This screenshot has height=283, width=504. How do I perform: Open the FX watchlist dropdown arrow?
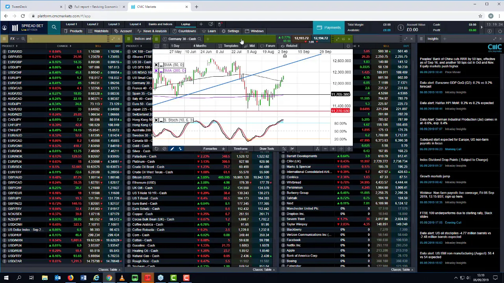[17, 39]
